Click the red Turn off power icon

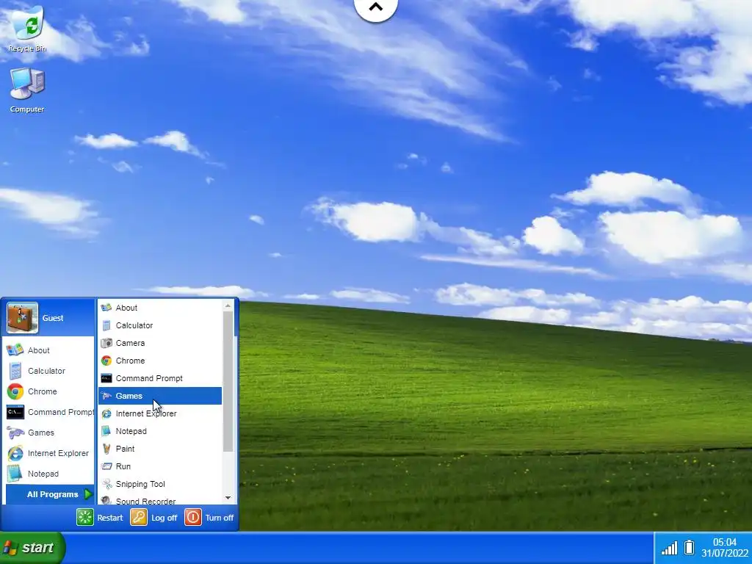click(x=193, y=517)
